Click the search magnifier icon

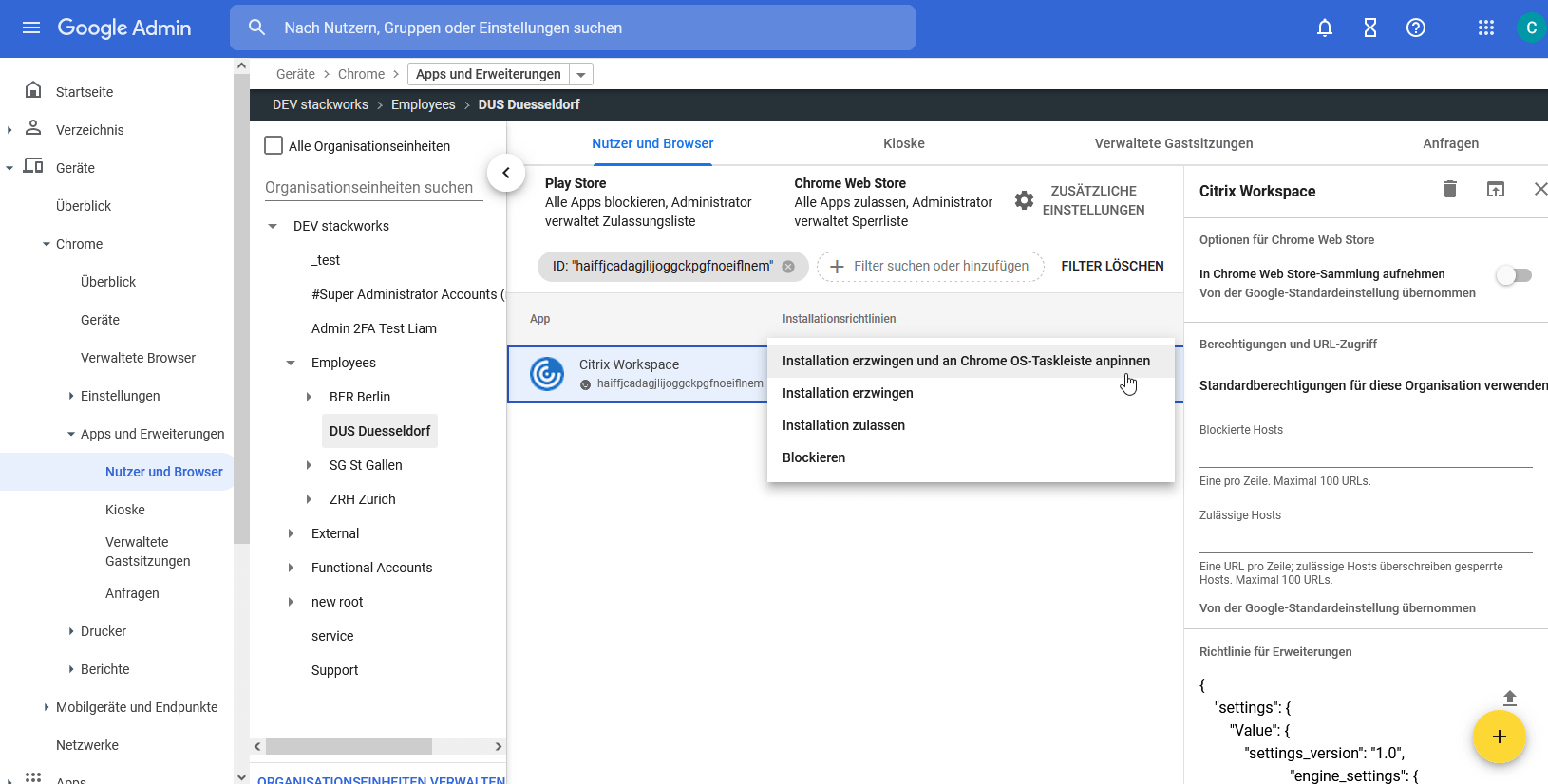(257, 28)
